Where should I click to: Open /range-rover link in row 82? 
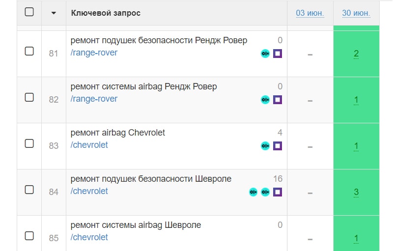[x=94, y=99]
